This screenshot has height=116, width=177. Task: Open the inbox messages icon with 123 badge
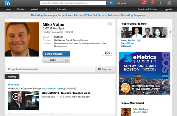(x=144, y=3)
